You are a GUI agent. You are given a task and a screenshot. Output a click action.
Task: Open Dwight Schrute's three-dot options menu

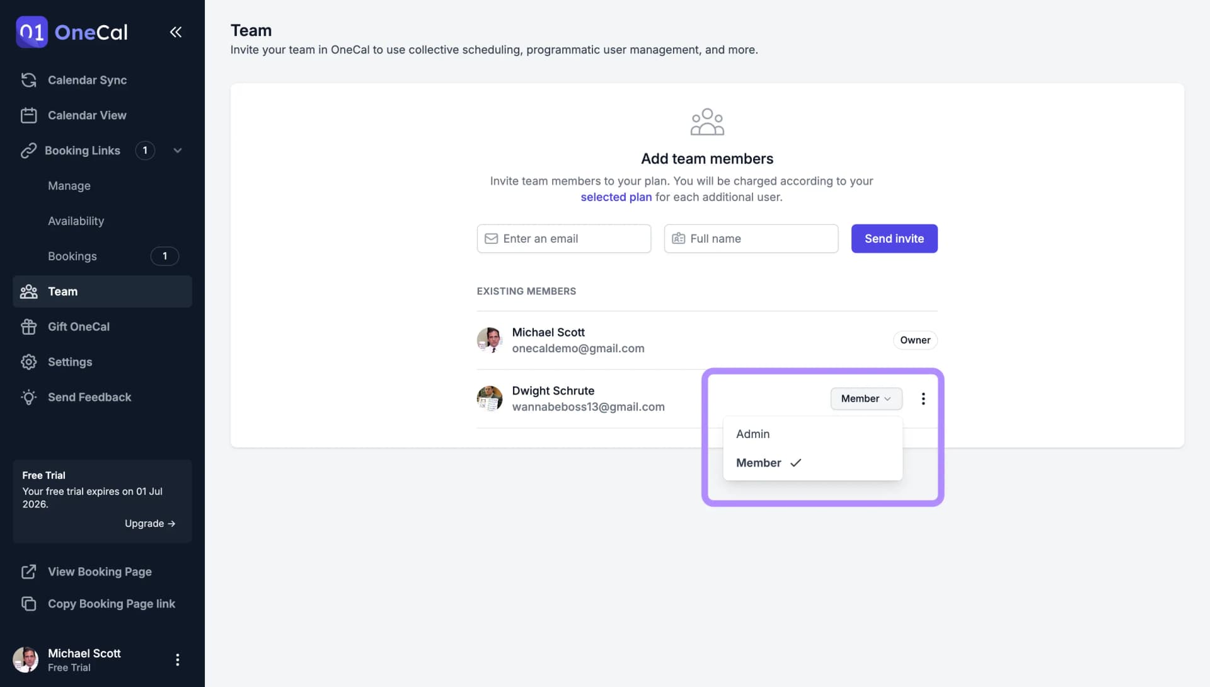click(923, 398)
